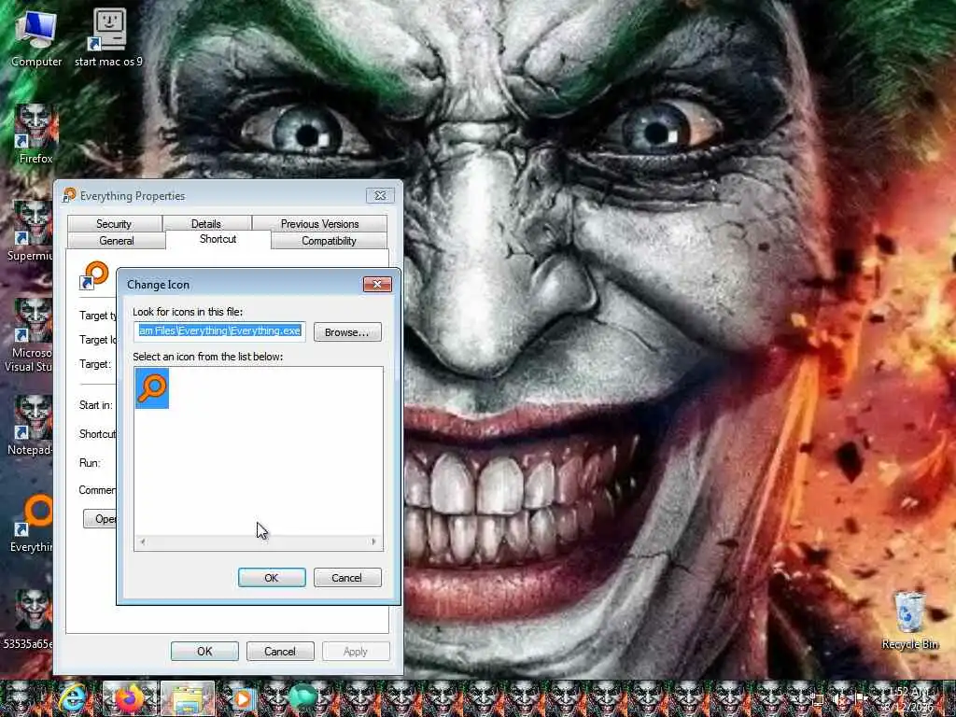The image size is (956, 717).
Task: Click the Everything Properties title bar text
Action: (x=133, y=196)
